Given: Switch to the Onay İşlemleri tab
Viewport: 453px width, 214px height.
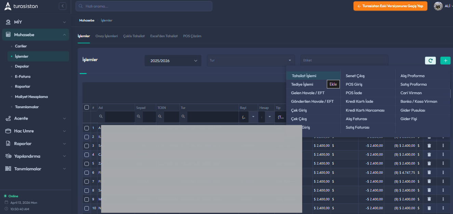Looking at the screenshot, I should click(x=107, y=36).
